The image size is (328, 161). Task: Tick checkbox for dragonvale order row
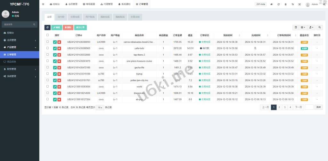tap(48, 93)
